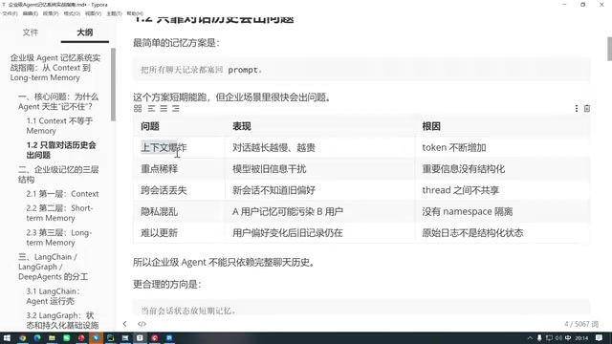612x344 pixels.
Task: Click the taskbar clock 20:14
Action: coord(581,338)
